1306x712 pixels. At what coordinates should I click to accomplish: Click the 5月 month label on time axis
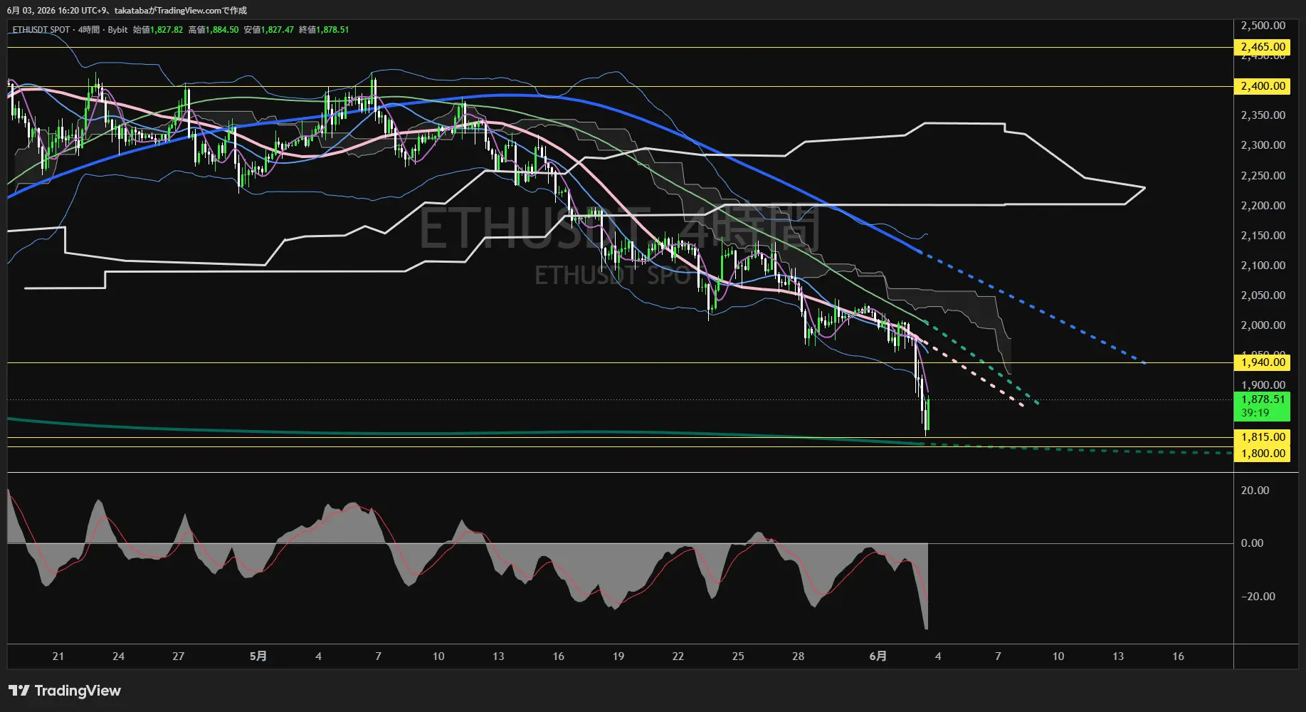pyautogui.click(x=258, y=656)
